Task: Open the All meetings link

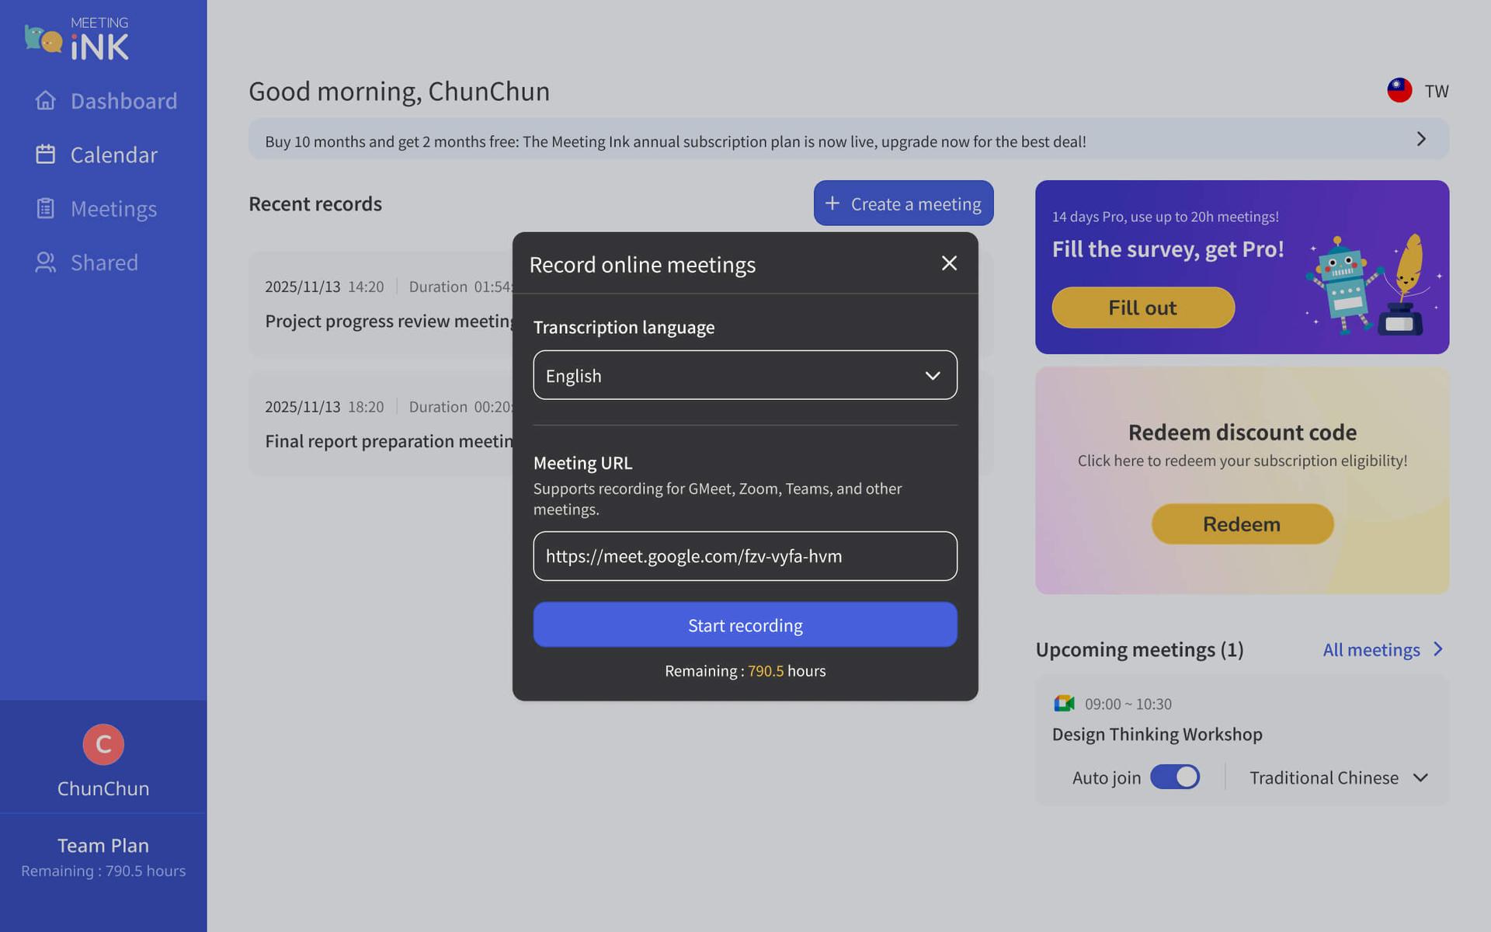Action: 1371,649
